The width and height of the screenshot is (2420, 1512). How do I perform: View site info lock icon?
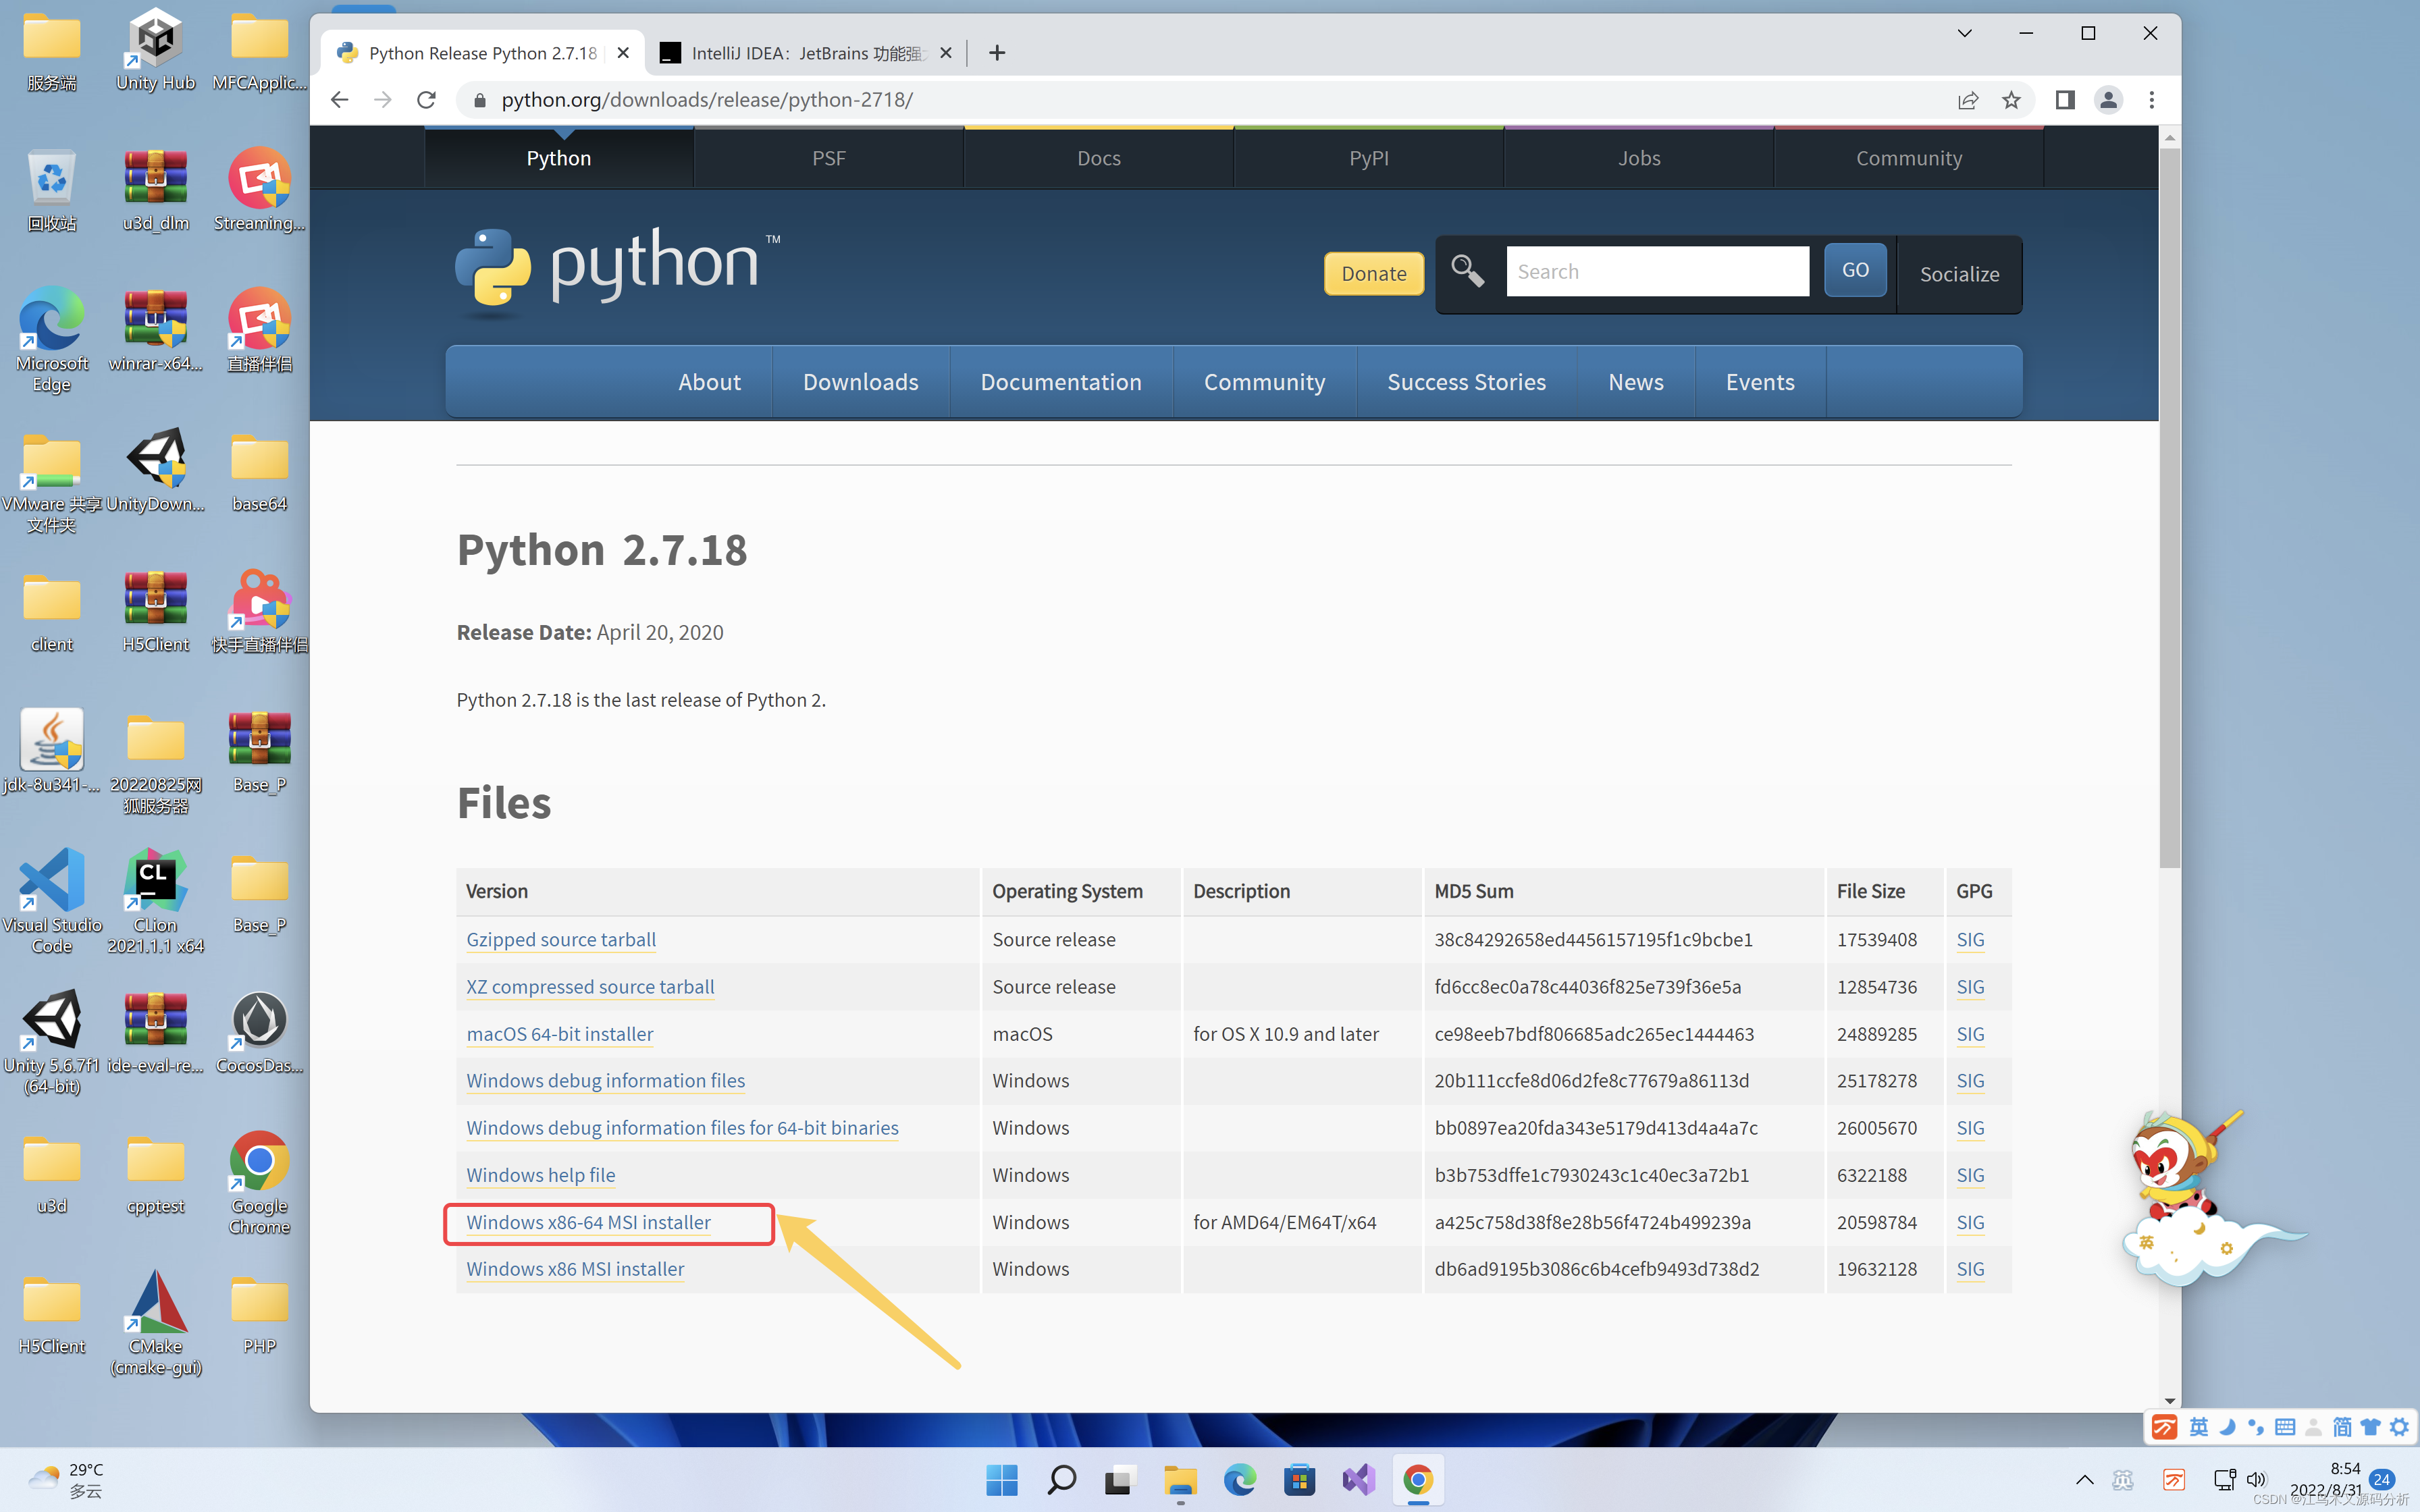[x=480, y=100]
